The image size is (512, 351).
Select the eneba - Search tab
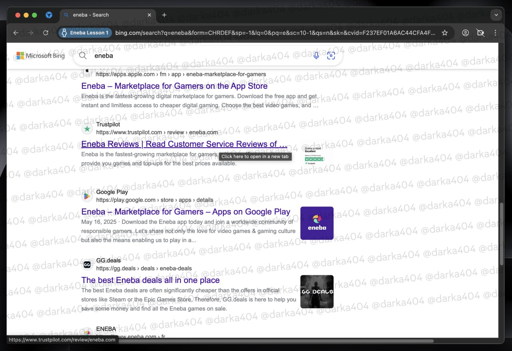click(x=107, y=15)
